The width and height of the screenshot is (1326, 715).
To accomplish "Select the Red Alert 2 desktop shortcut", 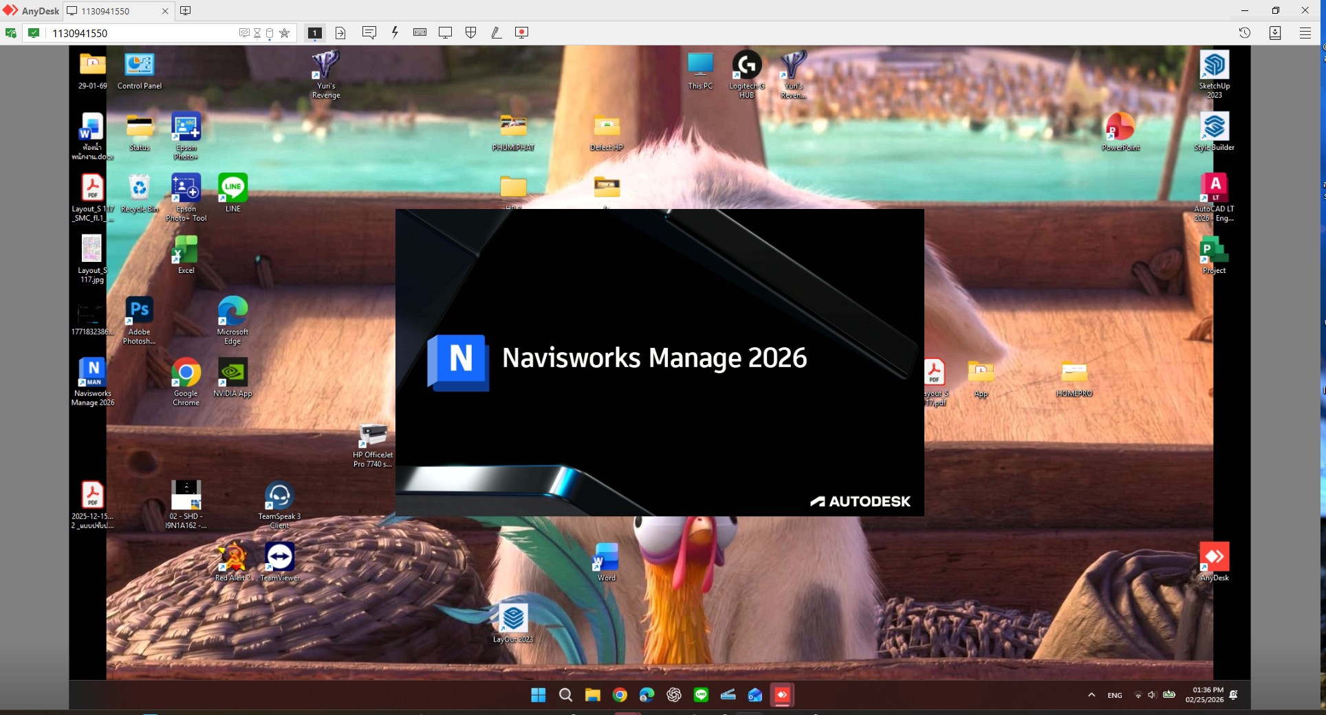I will (x=232, y=562).
